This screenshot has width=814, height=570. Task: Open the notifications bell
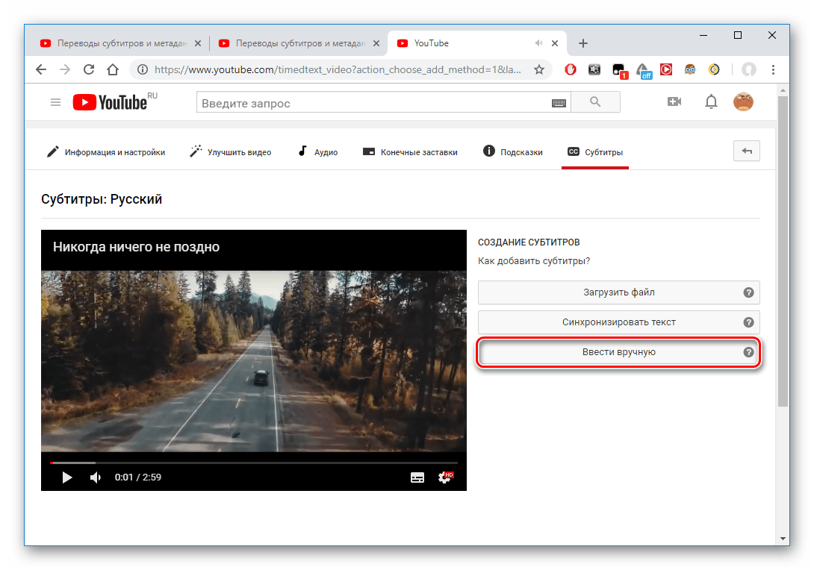coord(711,102)
